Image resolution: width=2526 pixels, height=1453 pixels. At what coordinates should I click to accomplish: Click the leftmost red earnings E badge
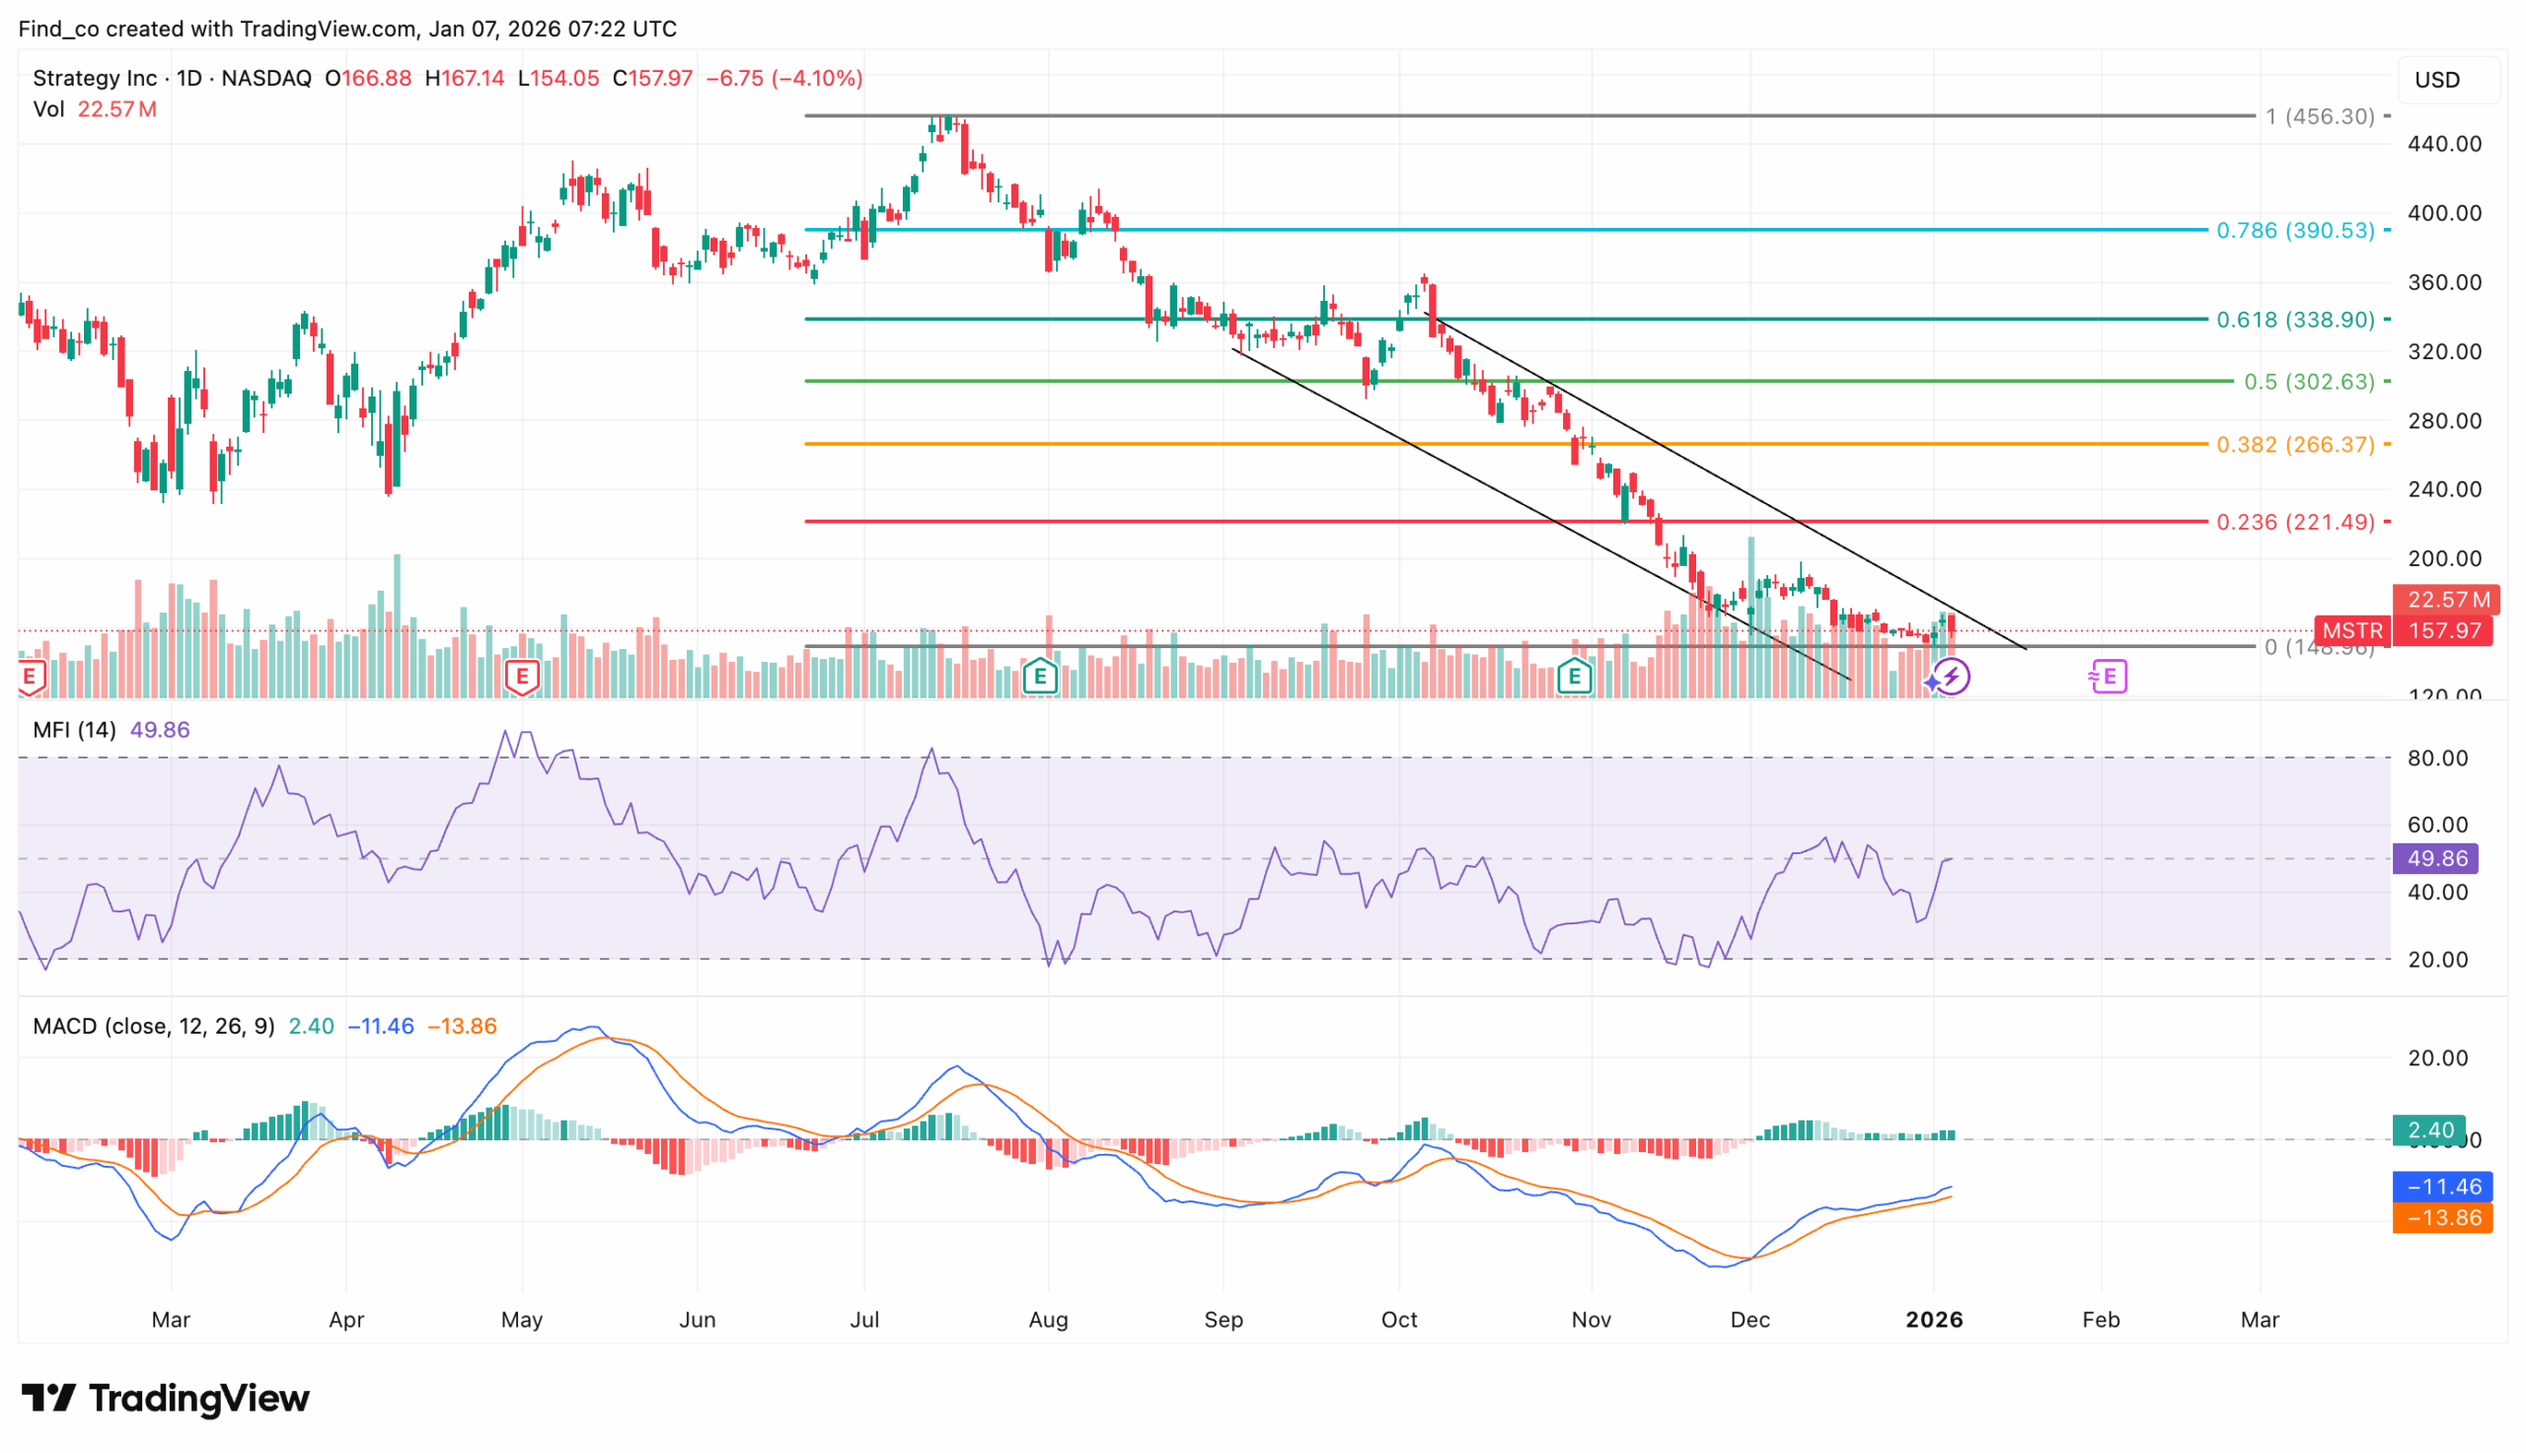(x=30, y=675)
